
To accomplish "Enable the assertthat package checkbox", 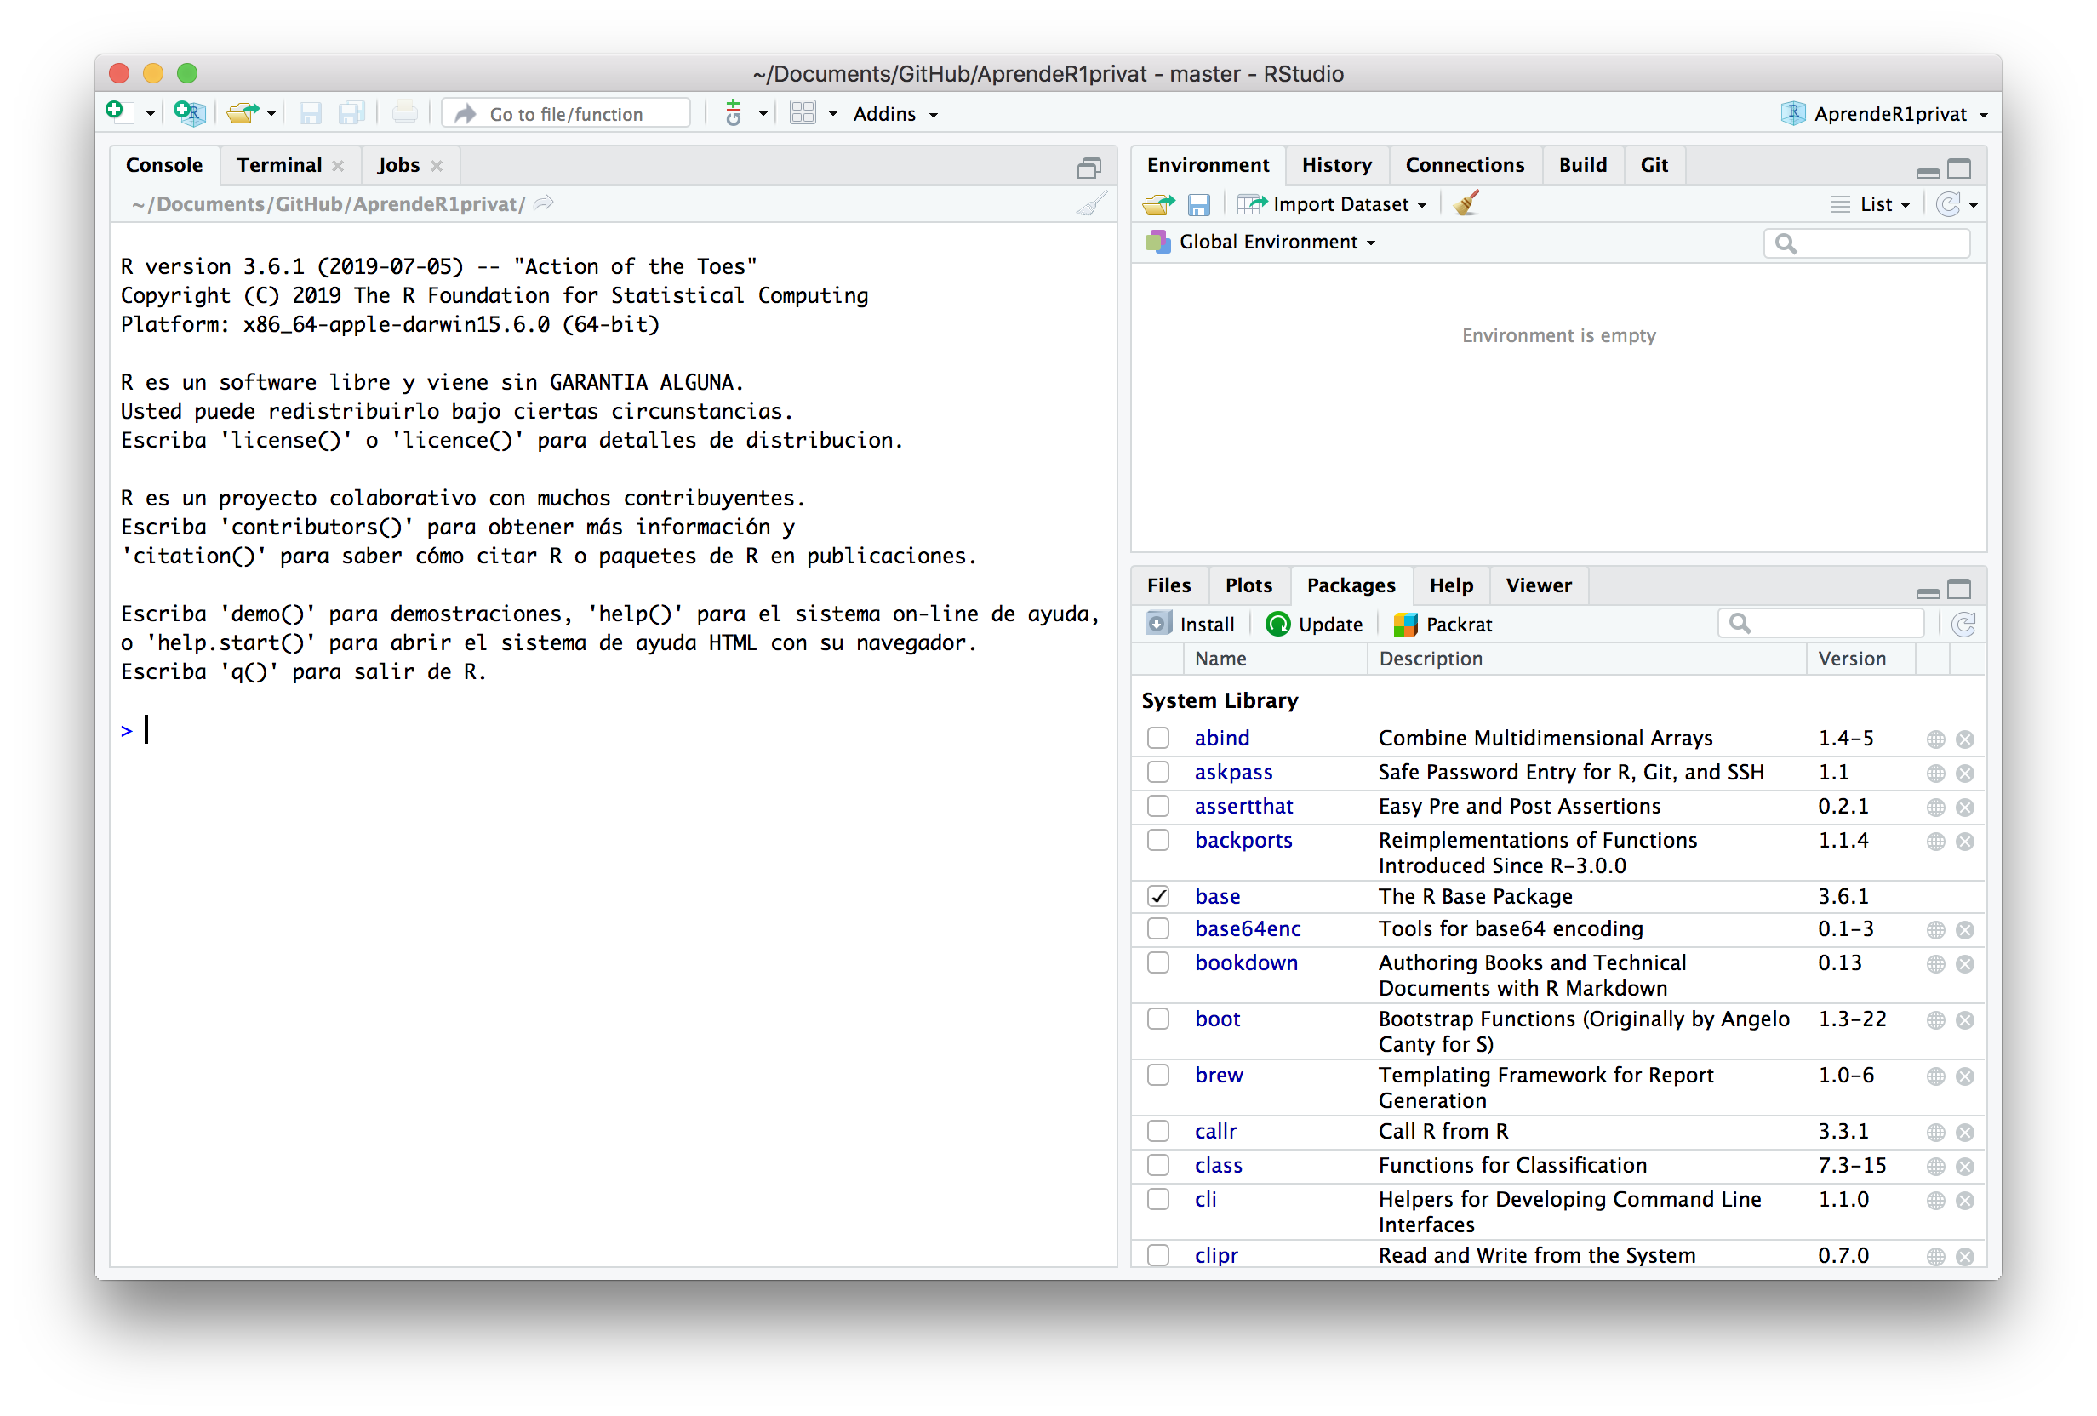I will tap(1160, 806).
